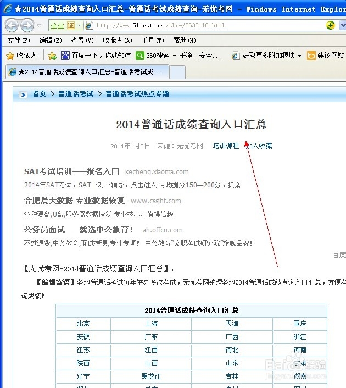Click the 2014年1月2日 date text
The image size is (346, 388).
tap(130, 146)
